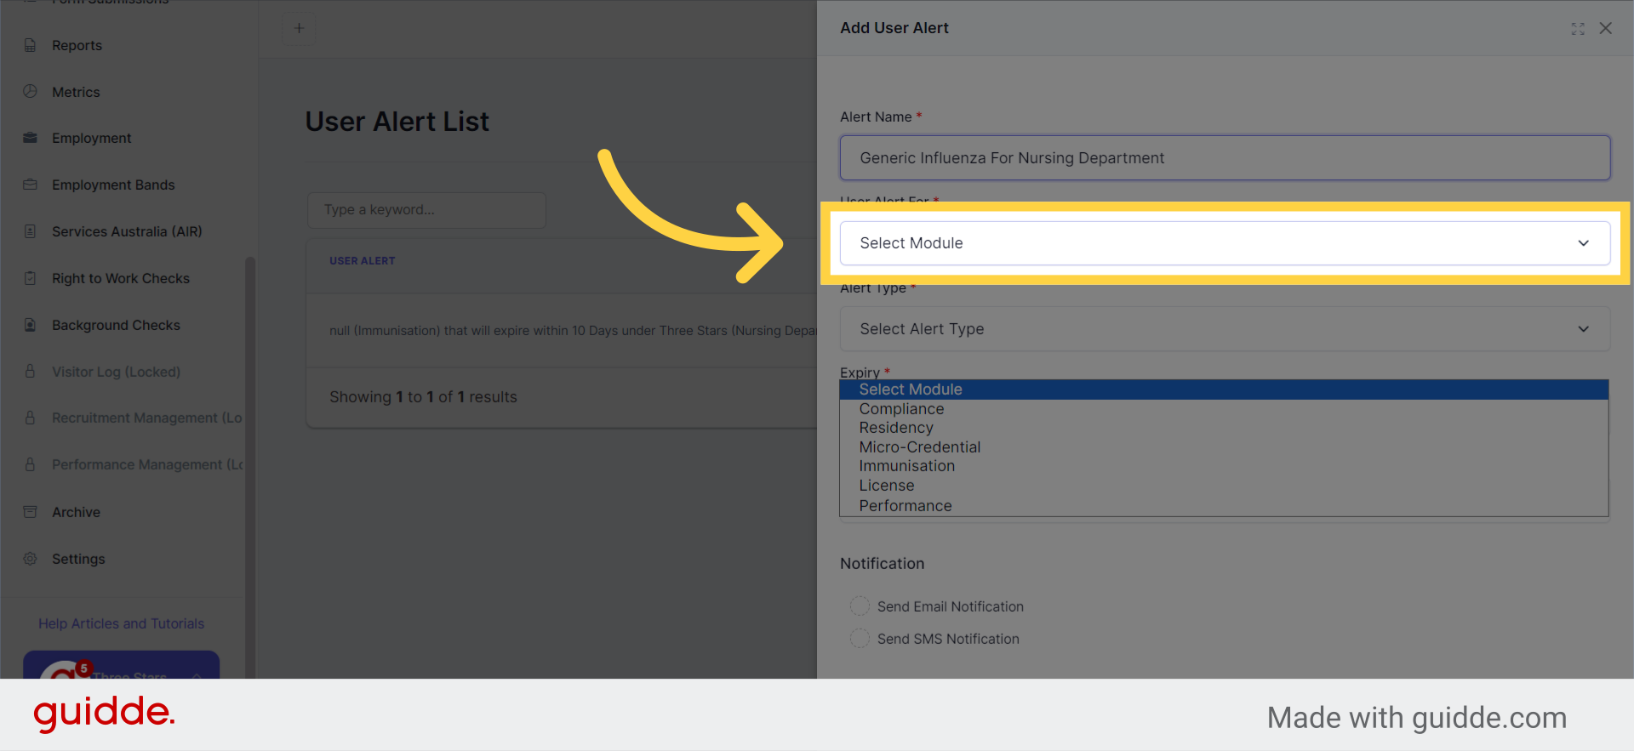Click the USER ALERT column header
Viewport: 1634px width, 751px height.
click(363, 261)
